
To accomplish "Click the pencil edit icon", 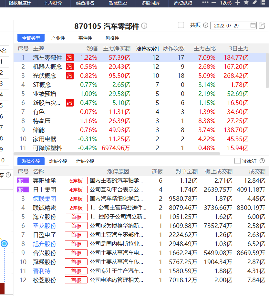I will (x=255, y=2).
